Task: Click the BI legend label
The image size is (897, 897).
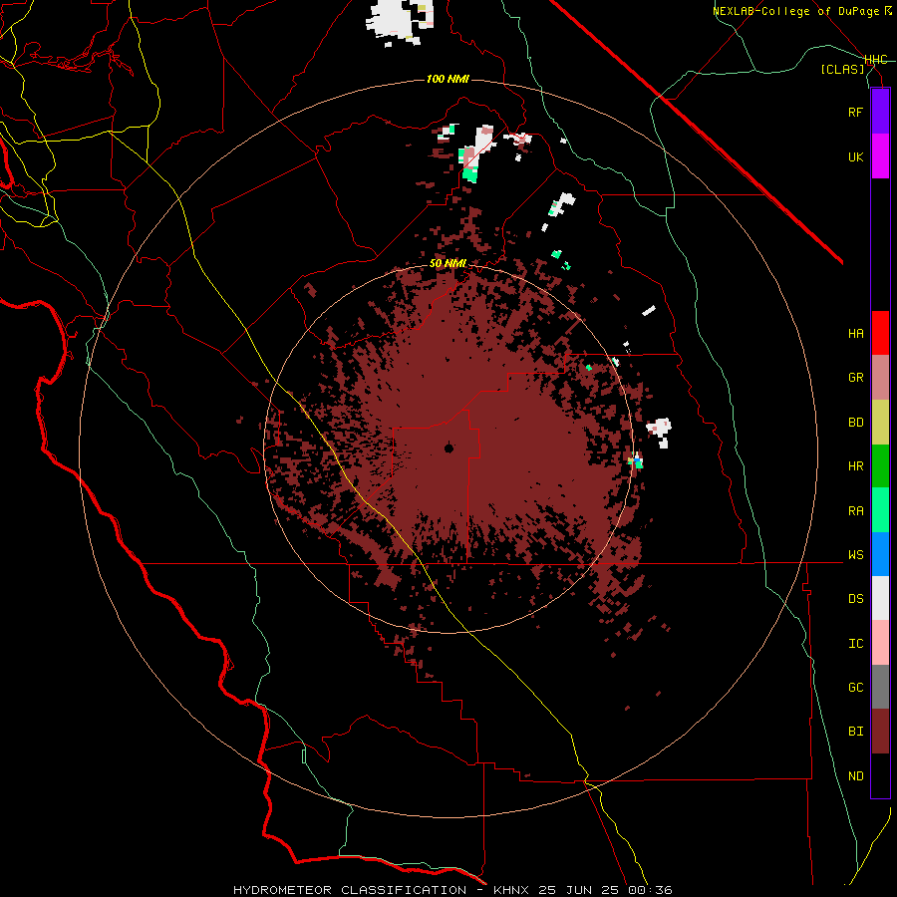Action: [x=855, y=732]
